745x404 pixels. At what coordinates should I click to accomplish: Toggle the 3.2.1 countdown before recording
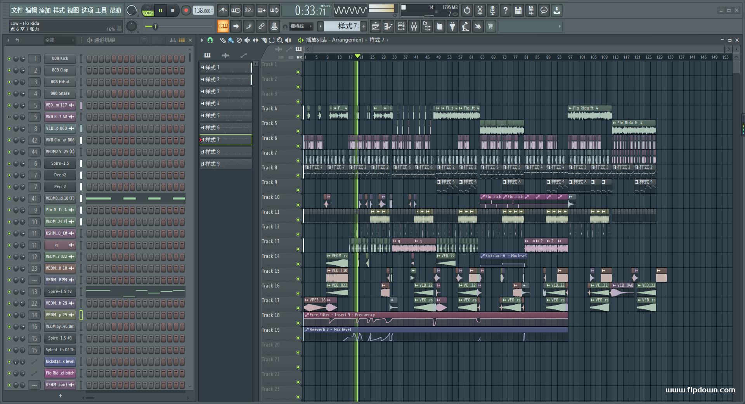pos(249,10)
